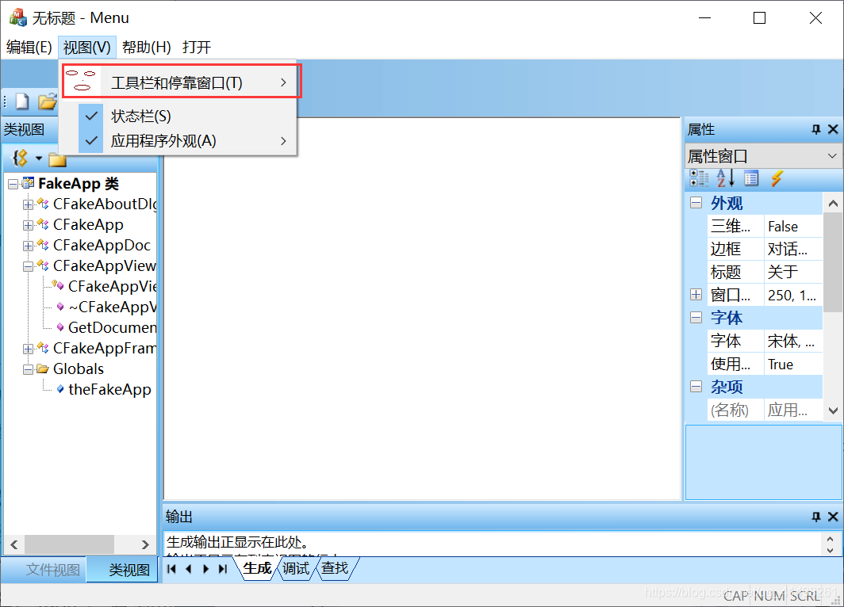Image resolution: width=844 pixels, height=607 pixels.
Task: Click the lightning bolt events icon
Action: point(776,178)
